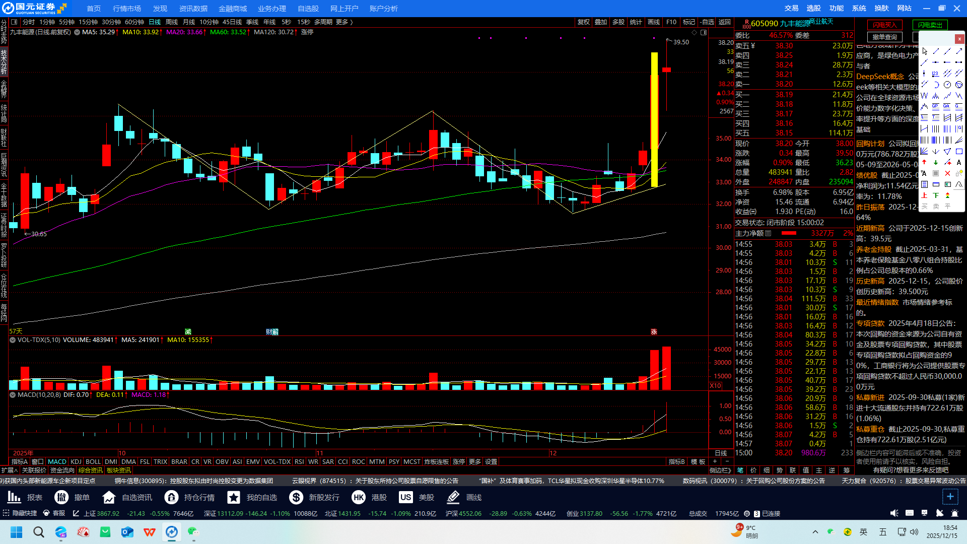The image size is (967, 544).
Task: Switch to the KDJ indicator tab
Action: [76, 462]
